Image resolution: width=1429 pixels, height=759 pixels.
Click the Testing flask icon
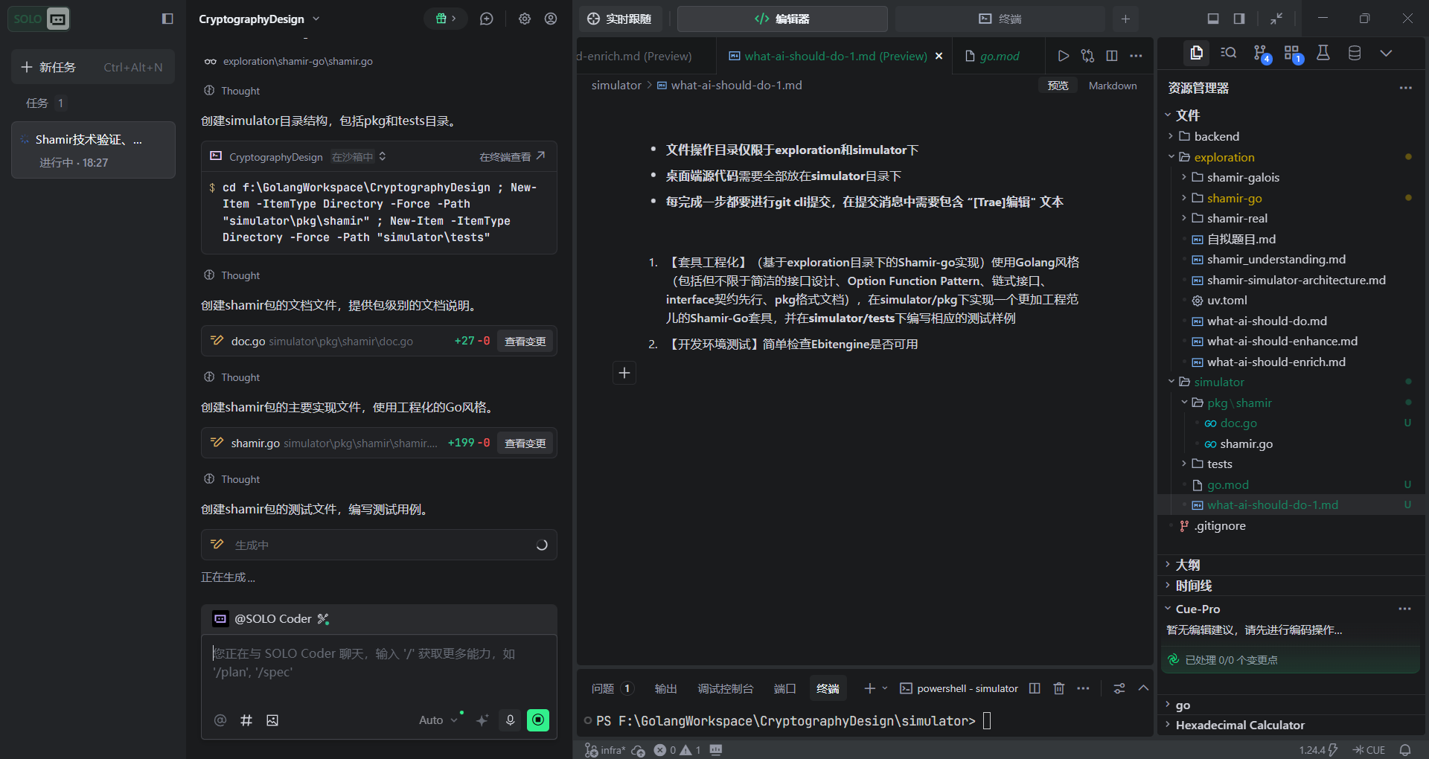(1323, 54)
